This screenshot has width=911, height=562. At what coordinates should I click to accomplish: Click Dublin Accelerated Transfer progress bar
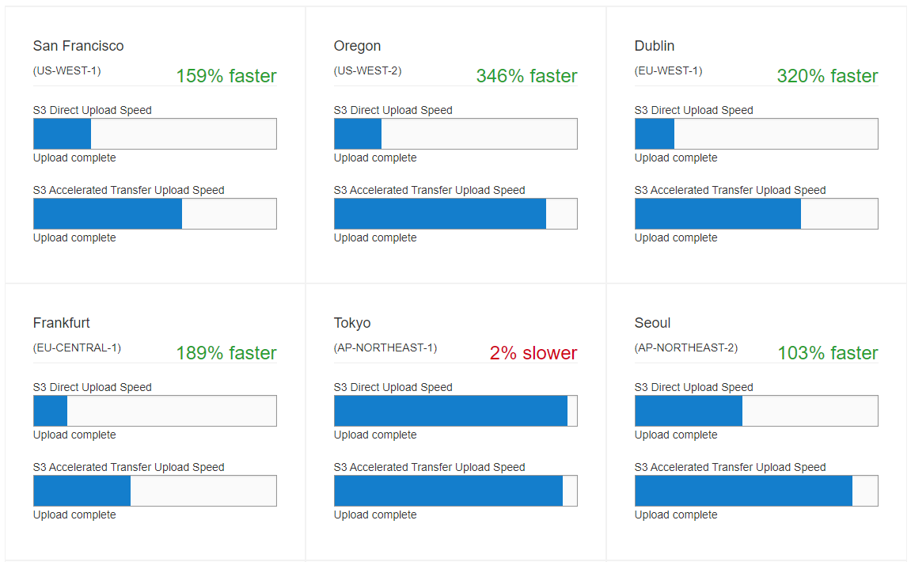(756, 214)
